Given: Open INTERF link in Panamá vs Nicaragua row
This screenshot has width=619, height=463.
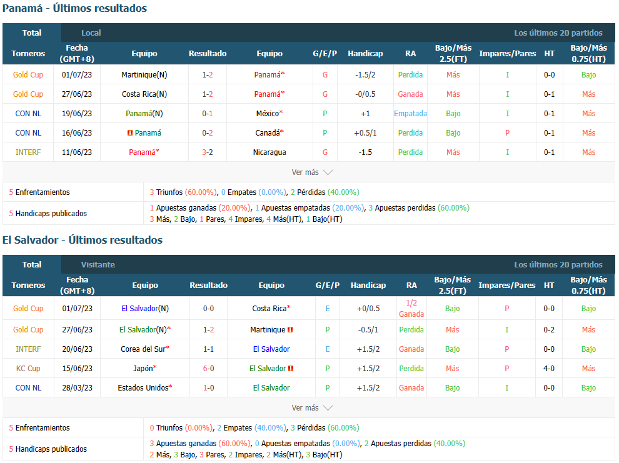Looking at the screenshot, I should (x=28, y=152).
